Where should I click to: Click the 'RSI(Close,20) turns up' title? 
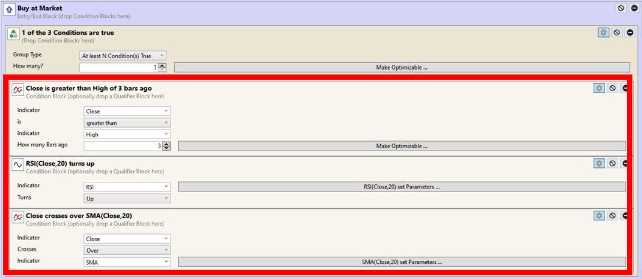60,164
